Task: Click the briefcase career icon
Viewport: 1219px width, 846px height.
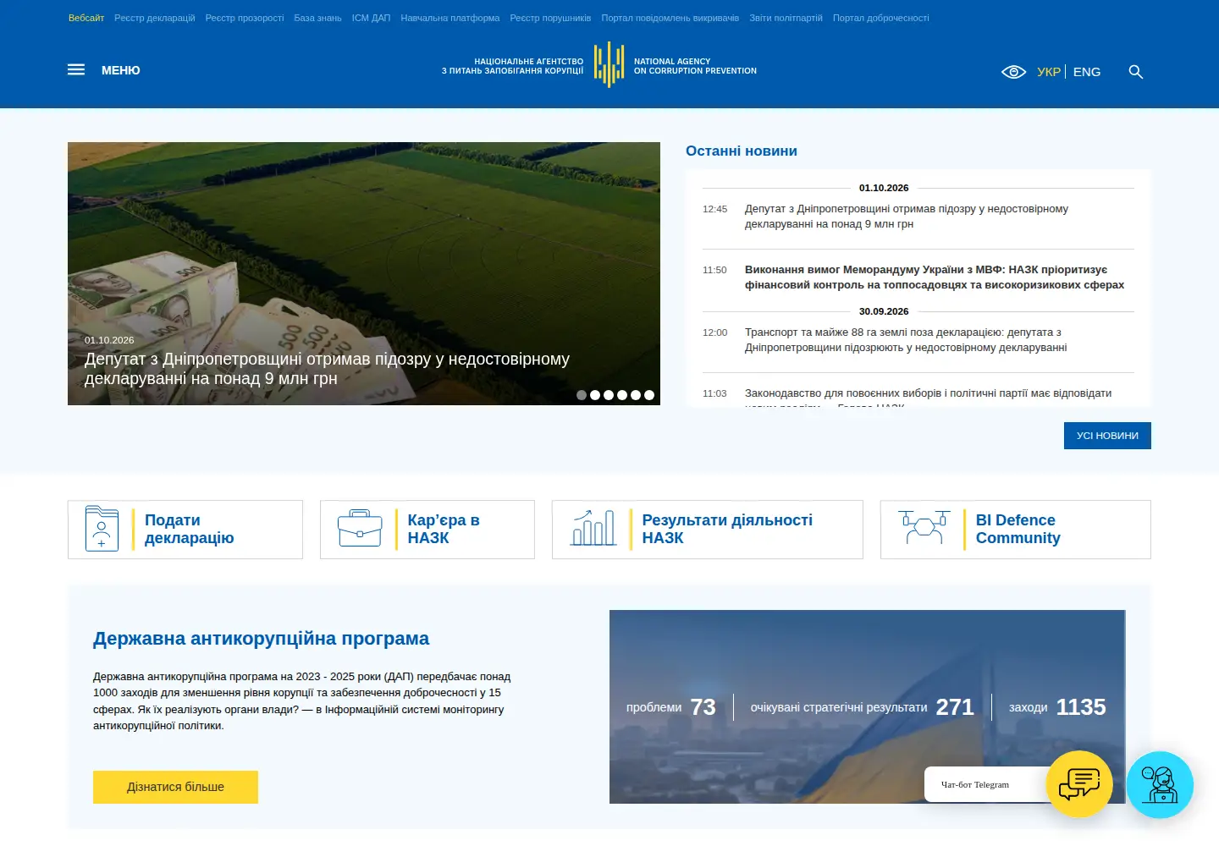Action: [x=360, y=529]
